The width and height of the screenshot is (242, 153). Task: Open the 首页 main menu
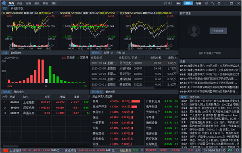tap(11, 3)
